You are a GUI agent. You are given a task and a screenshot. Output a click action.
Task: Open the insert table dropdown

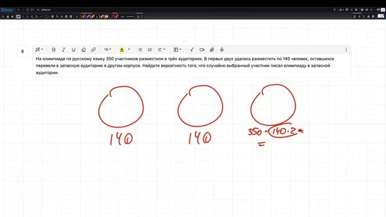(x=177, y=49)
